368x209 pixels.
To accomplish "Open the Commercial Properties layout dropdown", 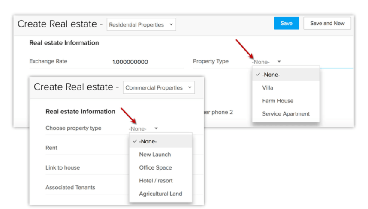I will click(159, 88).
